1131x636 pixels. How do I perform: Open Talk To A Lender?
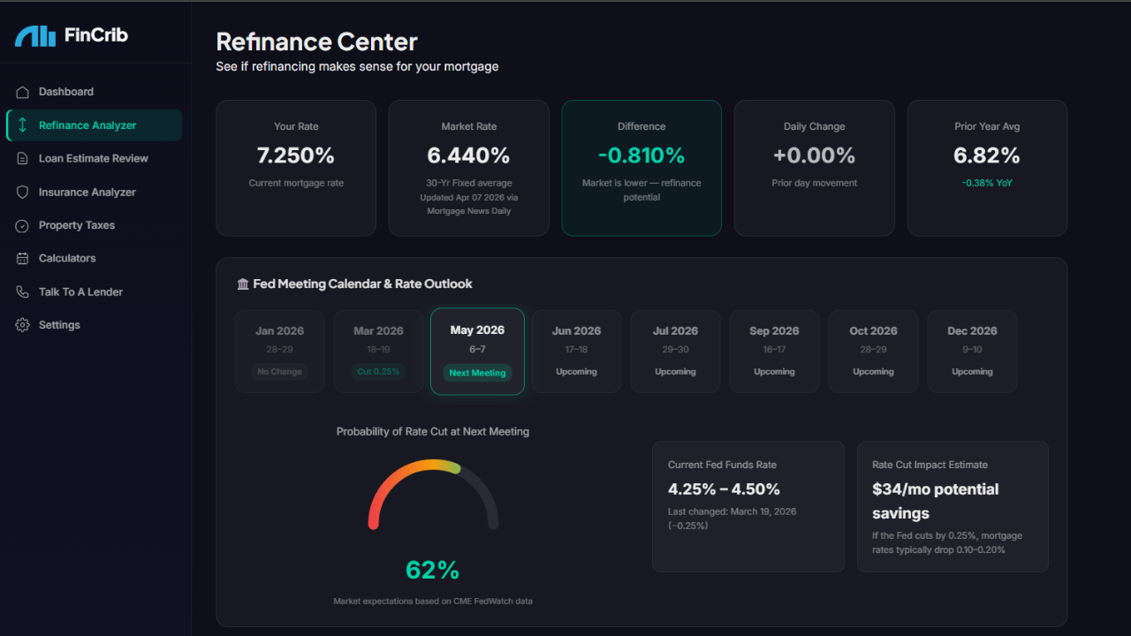click(x=94, y=291)
